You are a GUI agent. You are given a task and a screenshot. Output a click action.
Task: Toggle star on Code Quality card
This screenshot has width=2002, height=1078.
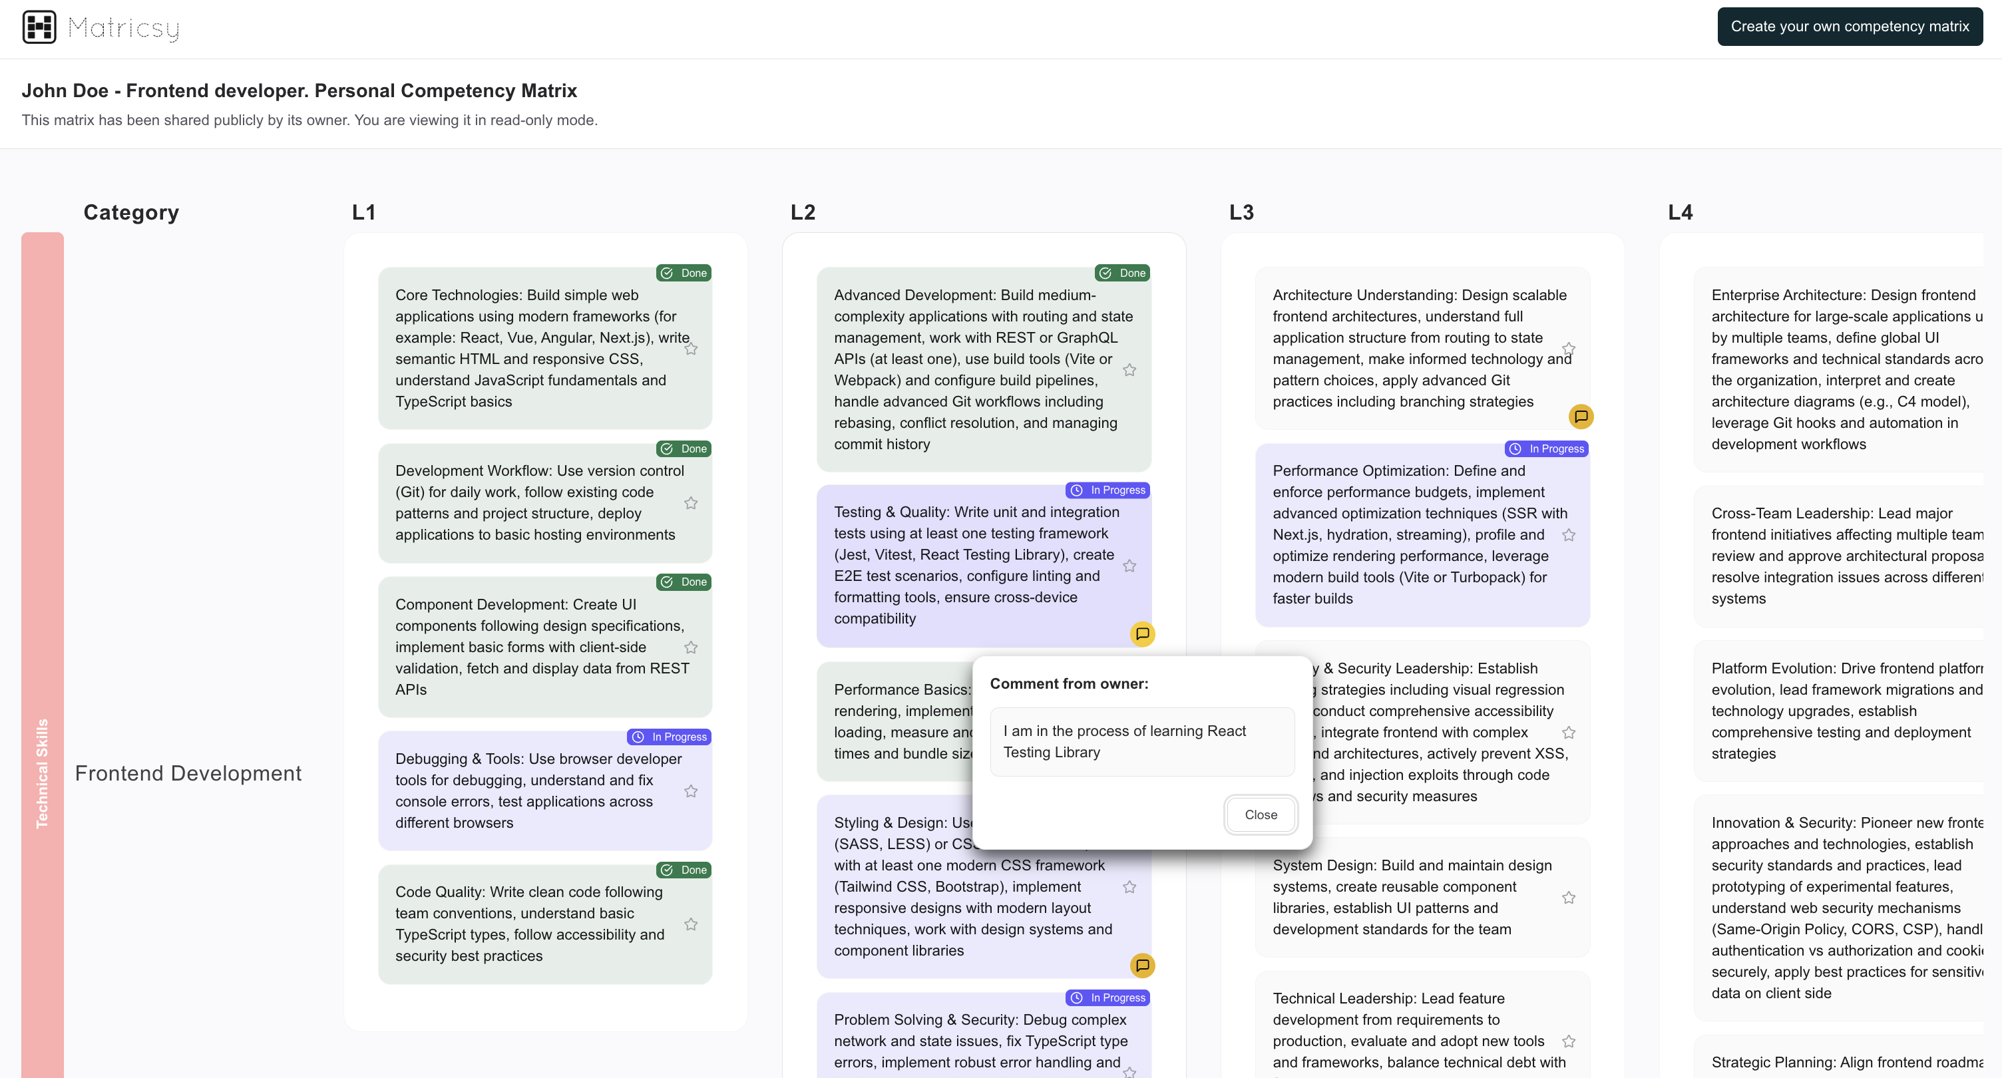[690, 924]
